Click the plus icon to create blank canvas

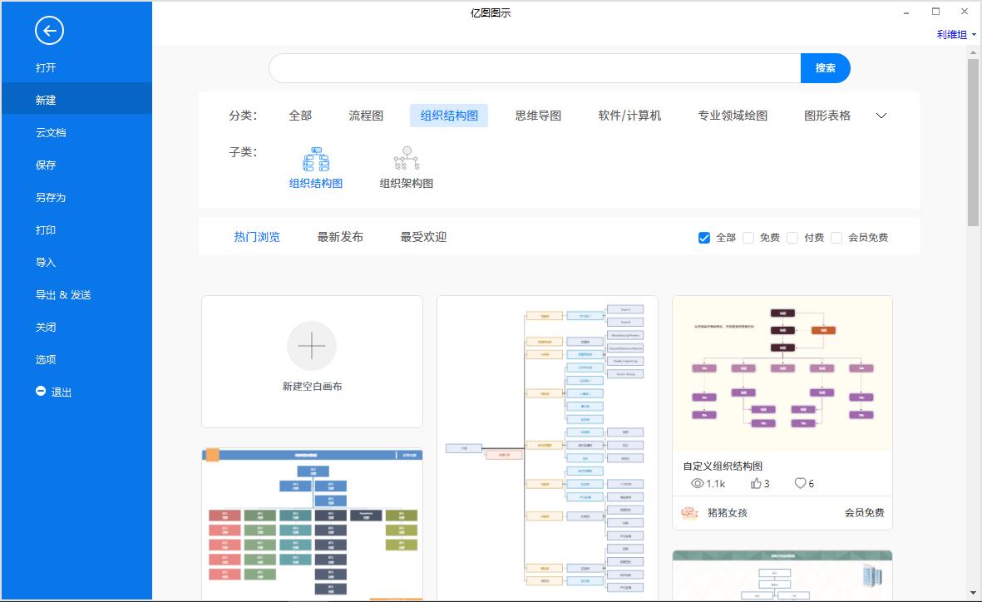click(312, 345)
